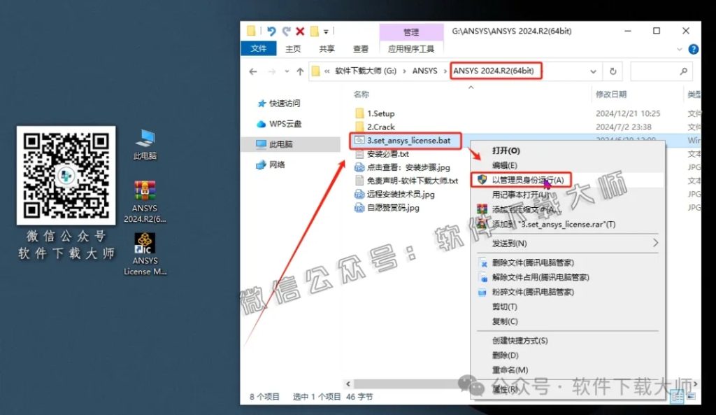Open the address bar history dropdown arrow

pos(593,71)
